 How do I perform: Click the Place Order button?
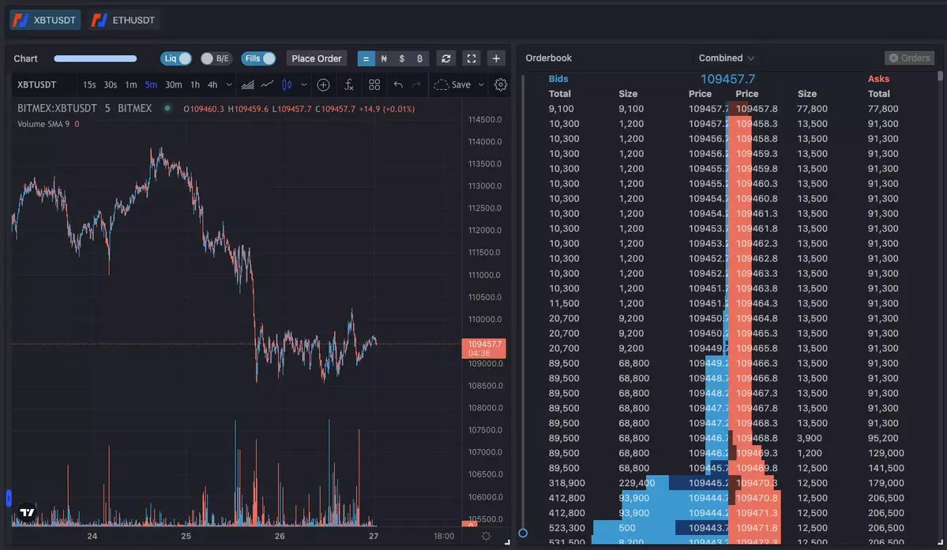click(x=317, y=58)
